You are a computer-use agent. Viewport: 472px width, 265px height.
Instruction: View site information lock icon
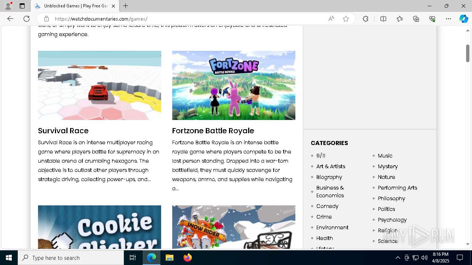coord(46,19)
